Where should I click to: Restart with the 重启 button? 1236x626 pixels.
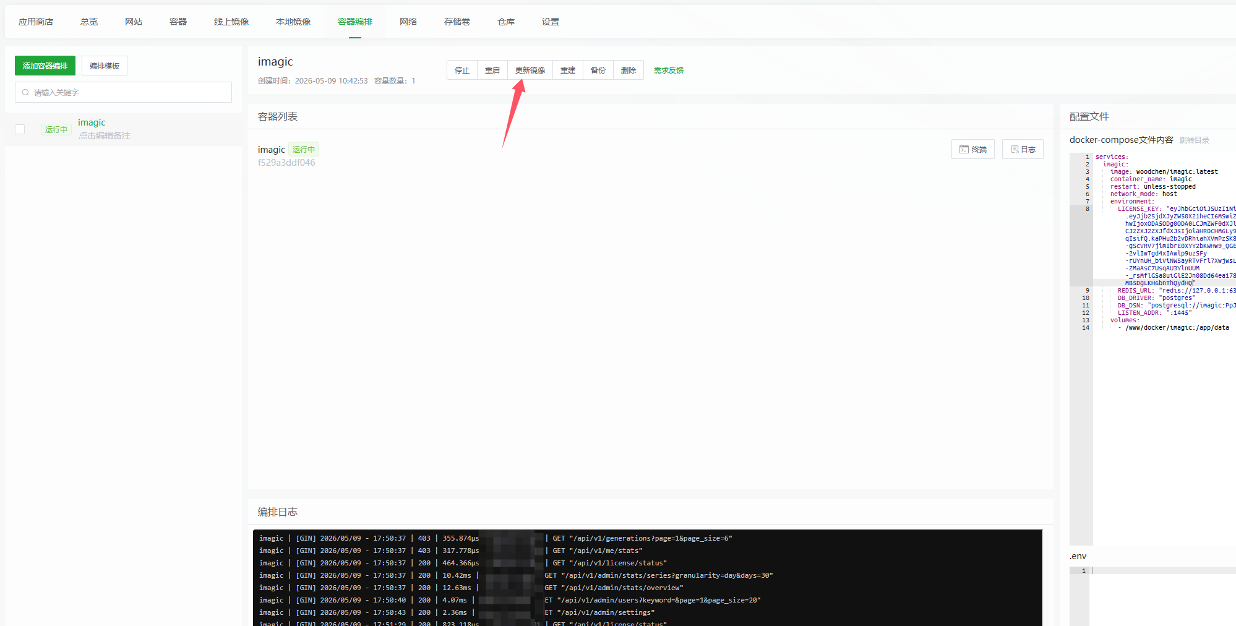coord(492,70)
